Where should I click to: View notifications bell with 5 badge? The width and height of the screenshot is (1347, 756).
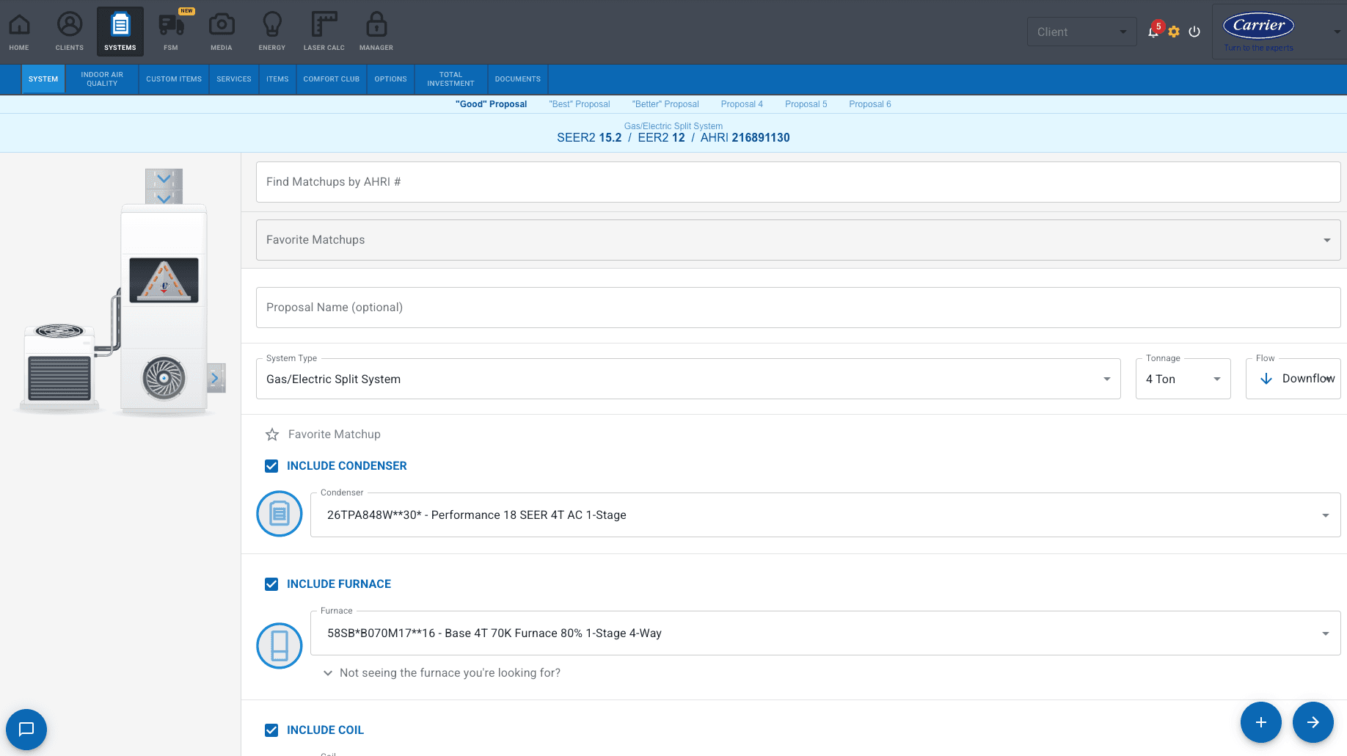coord(1153,31)
